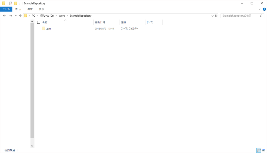
Task: Sort by the 名前 column header
Action: pyautogui.click(x=45, y=22)
